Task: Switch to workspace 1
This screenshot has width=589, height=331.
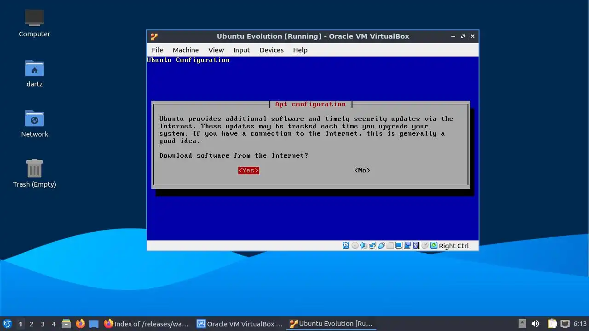Action: point(20,324)
